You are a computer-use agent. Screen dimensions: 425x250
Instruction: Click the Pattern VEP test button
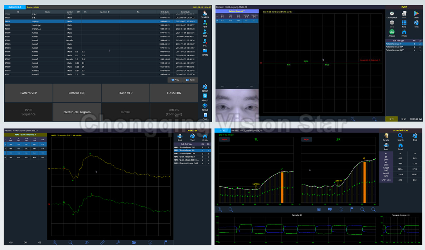pyautogui.click(x=29, y=93)
